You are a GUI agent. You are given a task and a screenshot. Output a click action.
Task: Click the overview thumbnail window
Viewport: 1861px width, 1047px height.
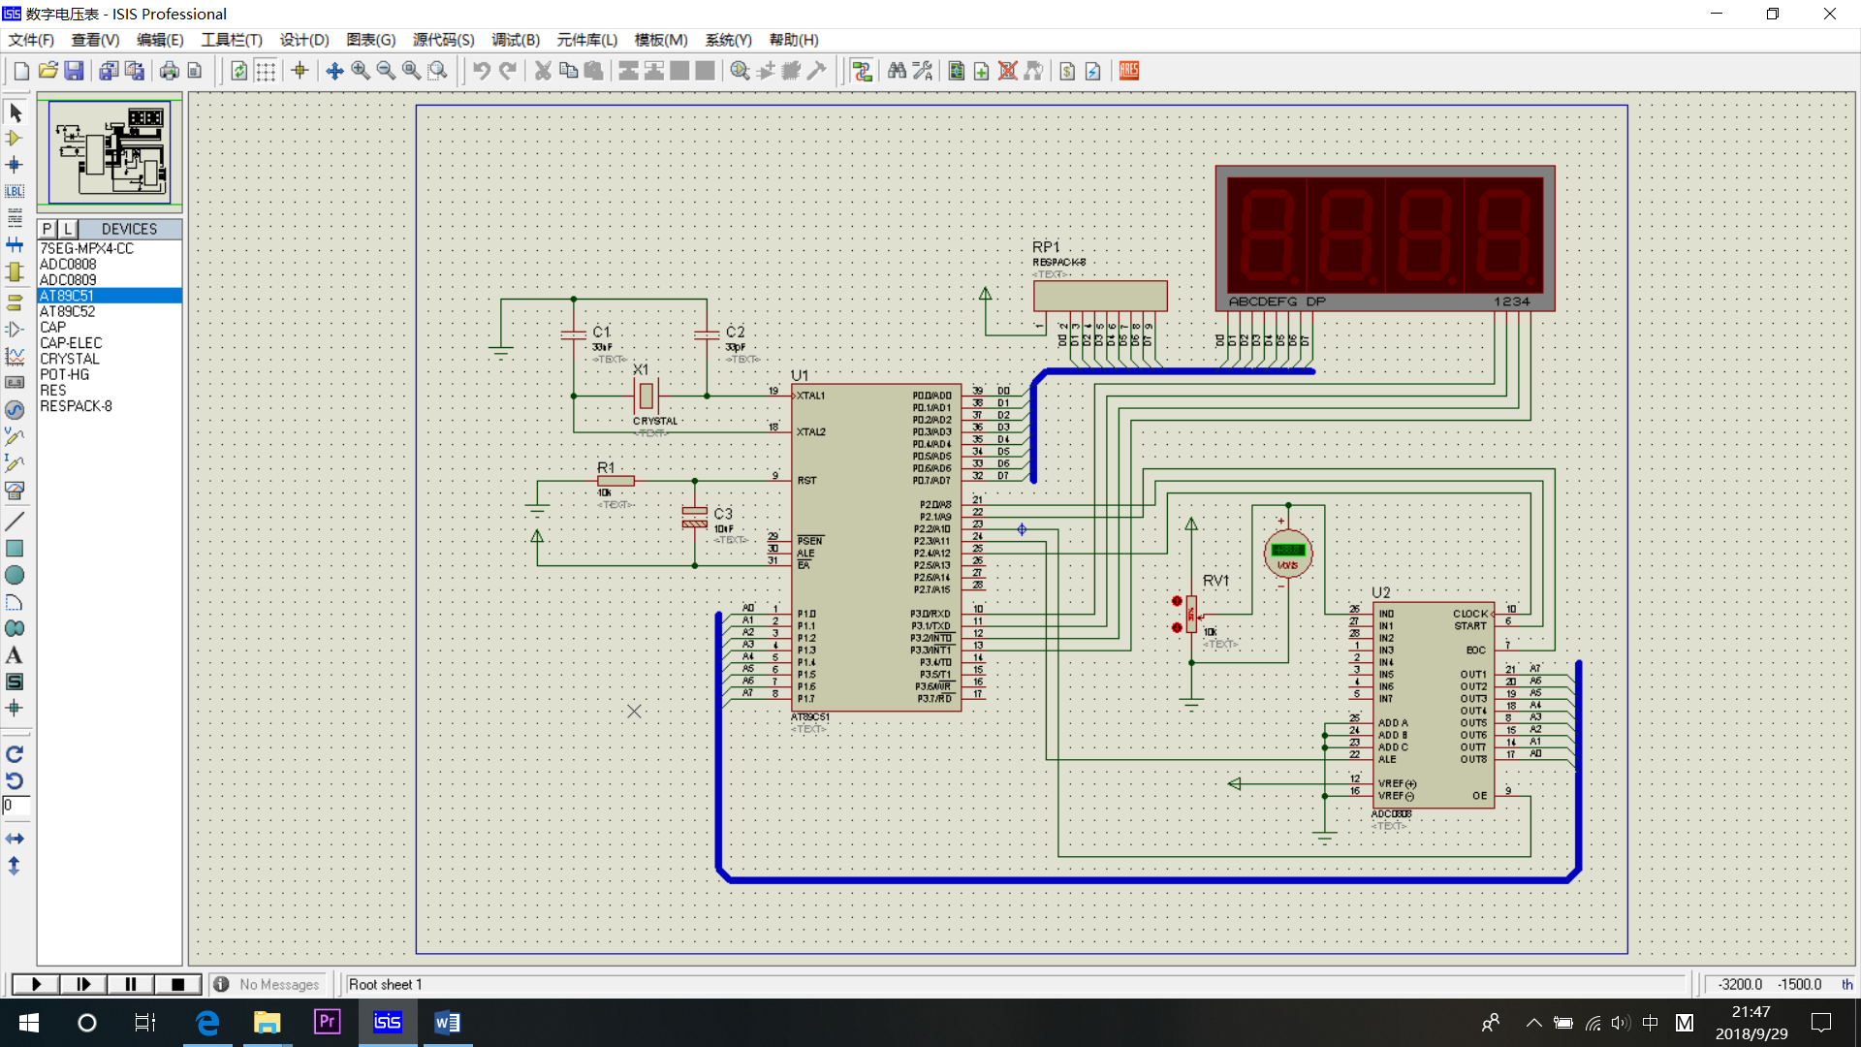coord(110,152)
